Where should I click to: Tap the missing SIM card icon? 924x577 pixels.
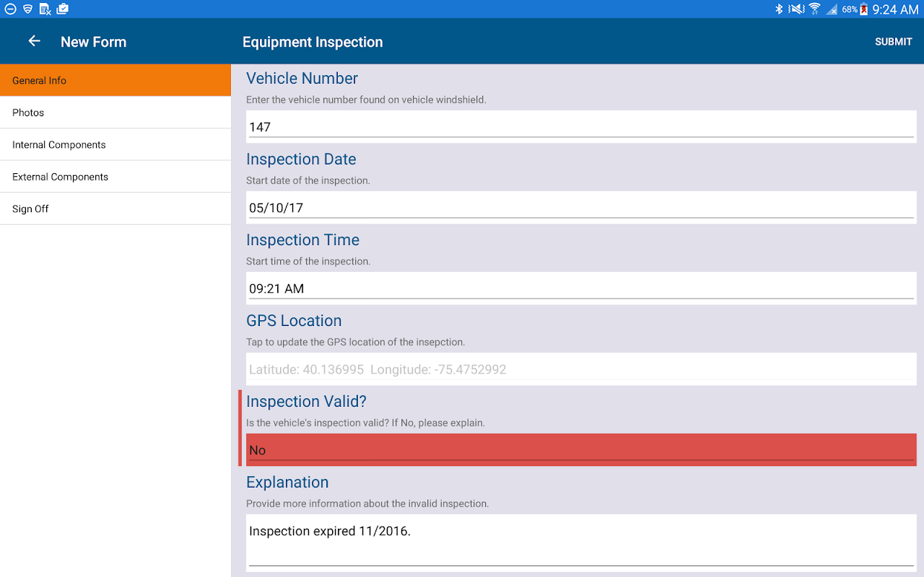[x=45, y=9]
